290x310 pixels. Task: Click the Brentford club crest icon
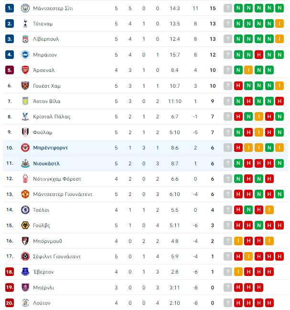[x=25, y=148]
